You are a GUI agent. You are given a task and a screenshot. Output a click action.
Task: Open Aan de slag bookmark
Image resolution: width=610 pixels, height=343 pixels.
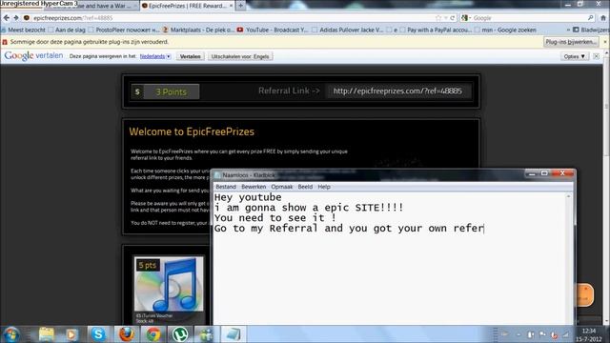[x=67, y=30]
